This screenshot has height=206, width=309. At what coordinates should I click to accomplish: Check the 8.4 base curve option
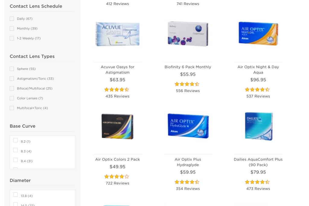coord(15,160)
